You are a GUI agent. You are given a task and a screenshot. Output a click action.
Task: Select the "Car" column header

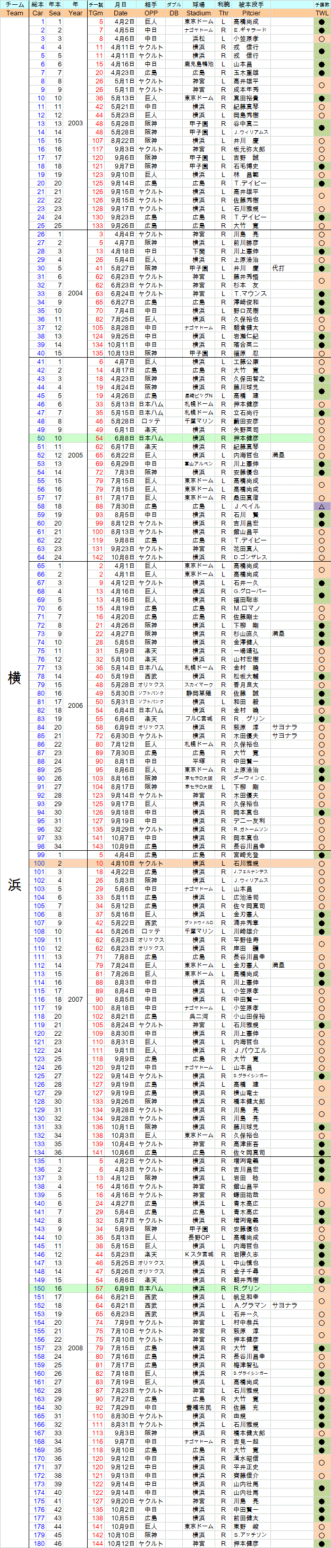tap(38, 13)
